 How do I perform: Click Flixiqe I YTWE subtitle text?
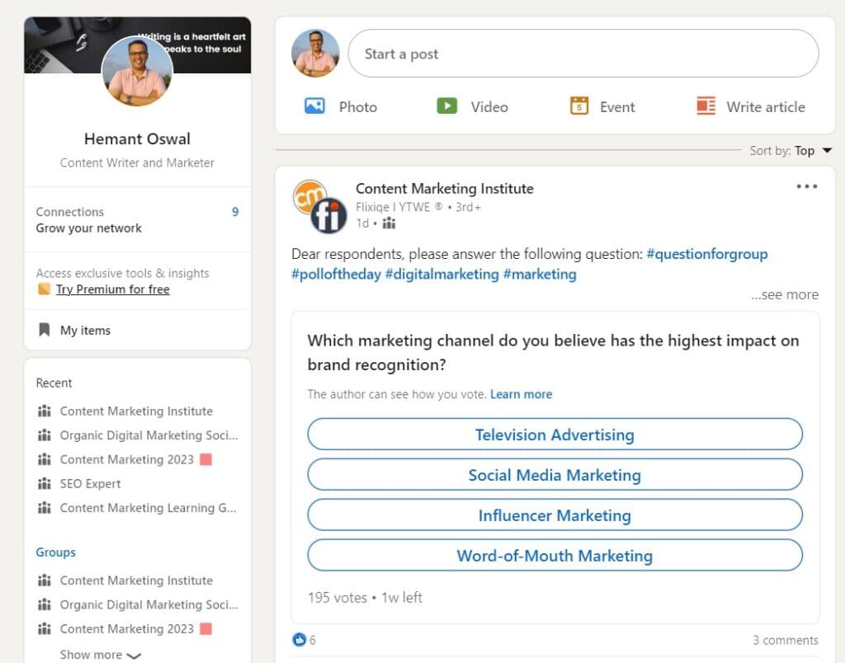399,207
